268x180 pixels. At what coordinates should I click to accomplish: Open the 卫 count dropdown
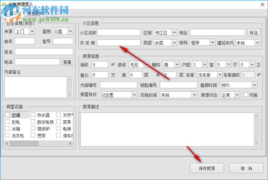coord(247,64)
